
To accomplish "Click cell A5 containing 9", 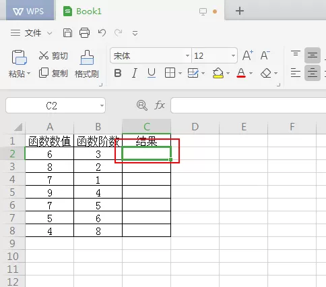I will [50, 192].
